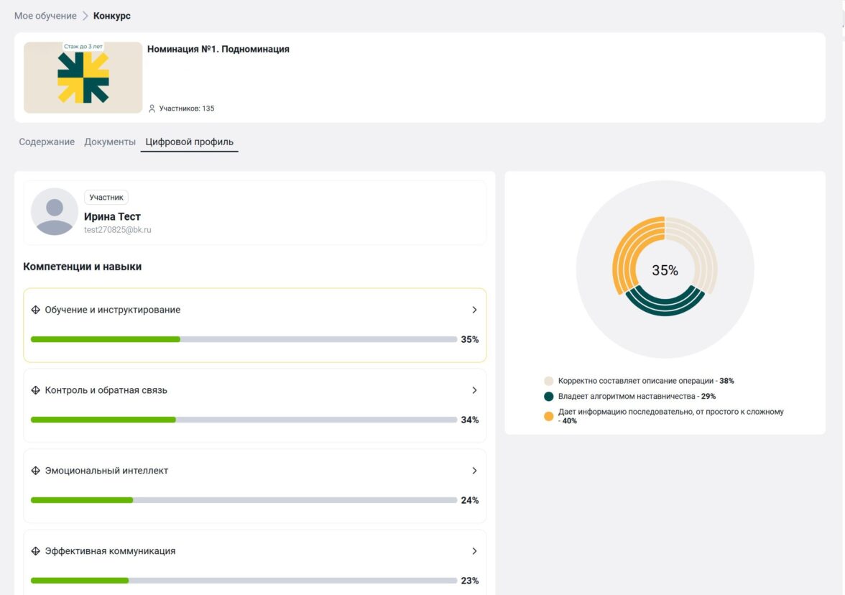Open the Эффективная коммуникация chevron arrow
This screenshot has width=845, height=595.
point(474,551)
